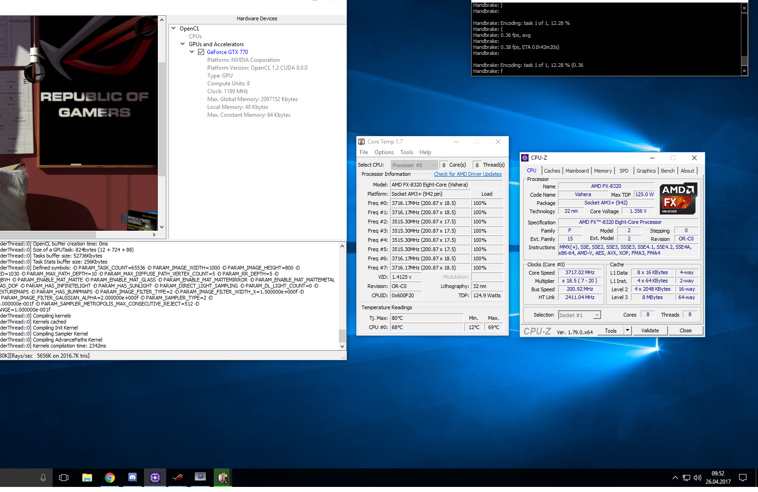Screen dimensions: 758x492
Task: Click the Core Temp title bar icon
Action: pyautogui.click(x=361, y=142)
